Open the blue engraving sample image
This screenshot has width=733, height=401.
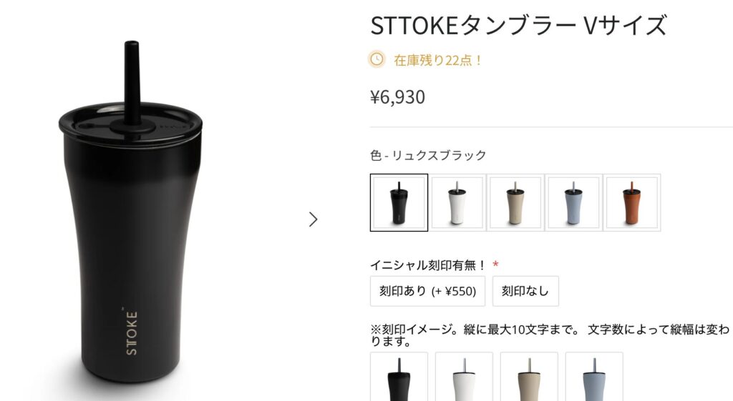(x=594, y=377)
